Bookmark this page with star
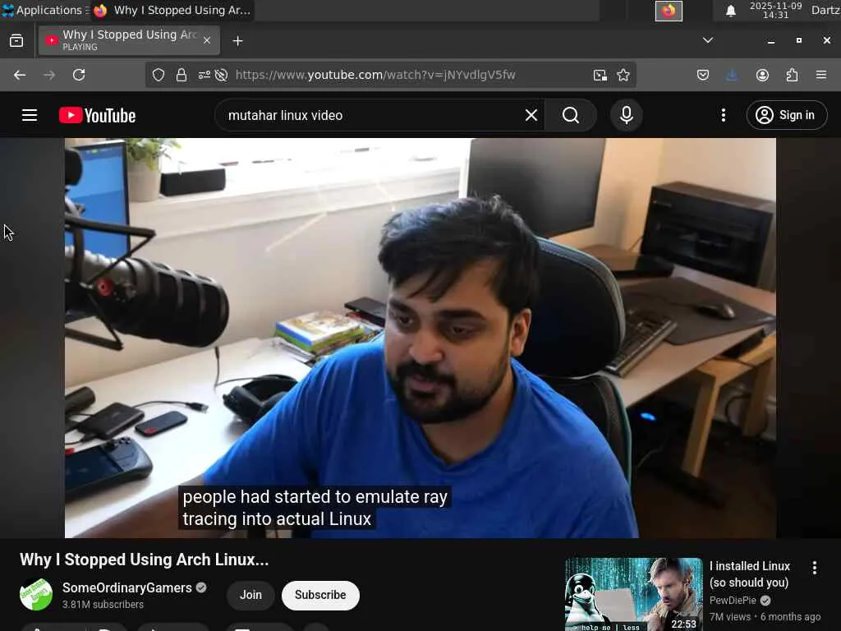This screenshot has width=841, height=631. 623,75
